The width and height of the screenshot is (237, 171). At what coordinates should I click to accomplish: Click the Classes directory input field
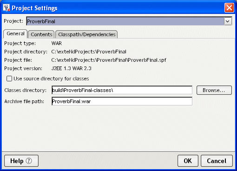coord(122,90)
